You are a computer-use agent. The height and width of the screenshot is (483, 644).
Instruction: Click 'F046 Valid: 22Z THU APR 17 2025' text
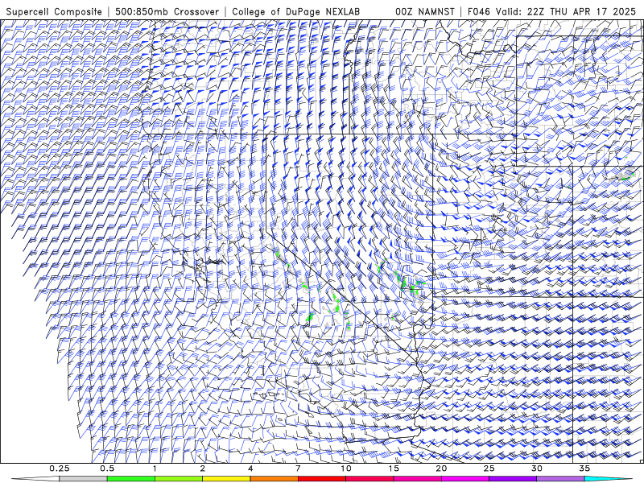click(x=551, y=11)
